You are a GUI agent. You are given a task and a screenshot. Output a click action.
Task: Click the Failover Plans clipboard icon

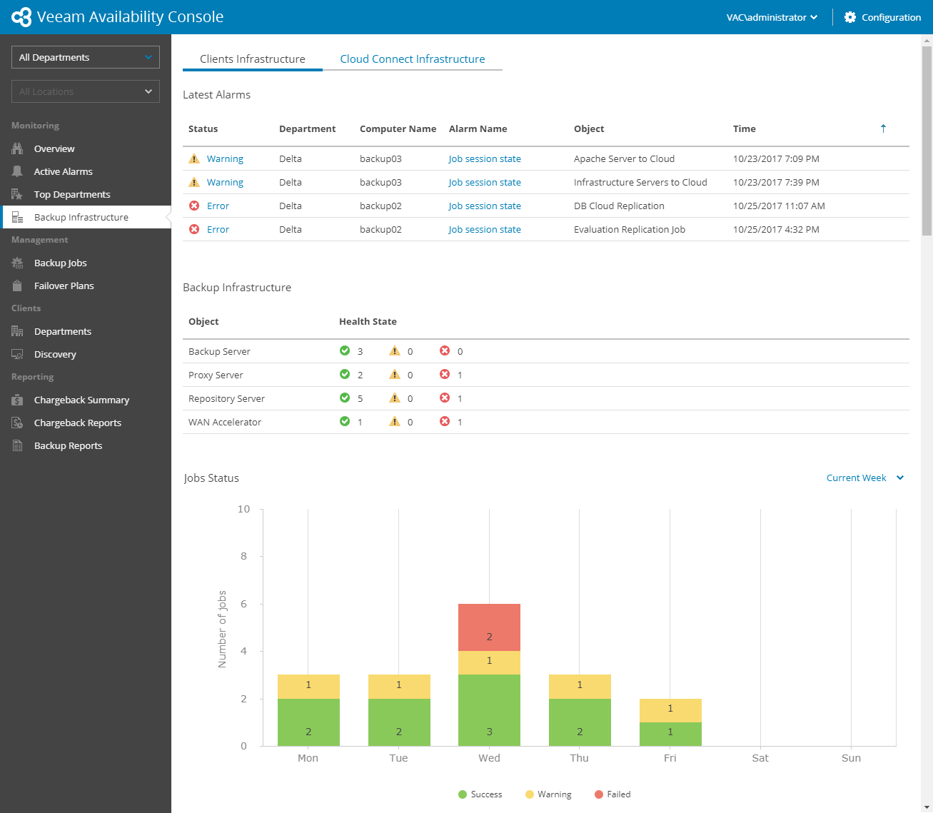[17, 286]
